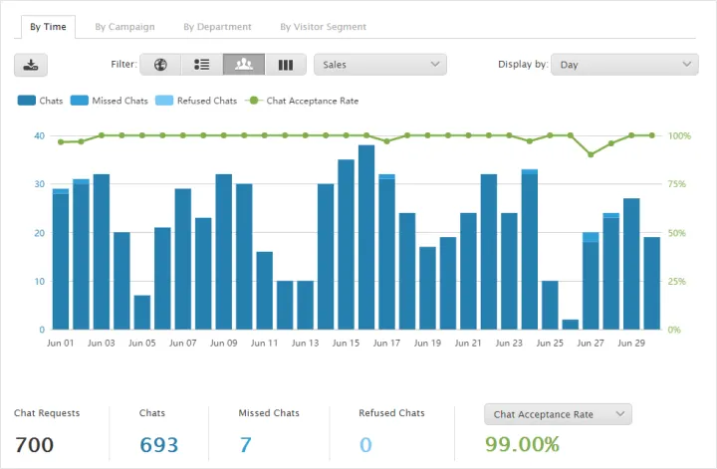Viewport: 717px width, 469px height.
Task: Open the Sales filter dropdown
Action: tap(379, 65)
